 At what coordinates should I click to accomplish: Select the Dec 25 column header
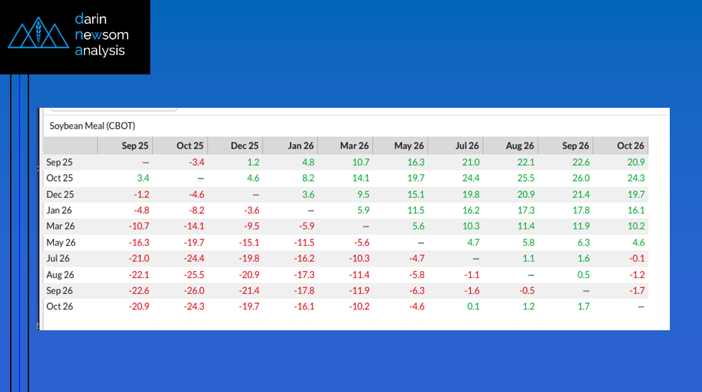pyautogui.click(x=244, y=146)
